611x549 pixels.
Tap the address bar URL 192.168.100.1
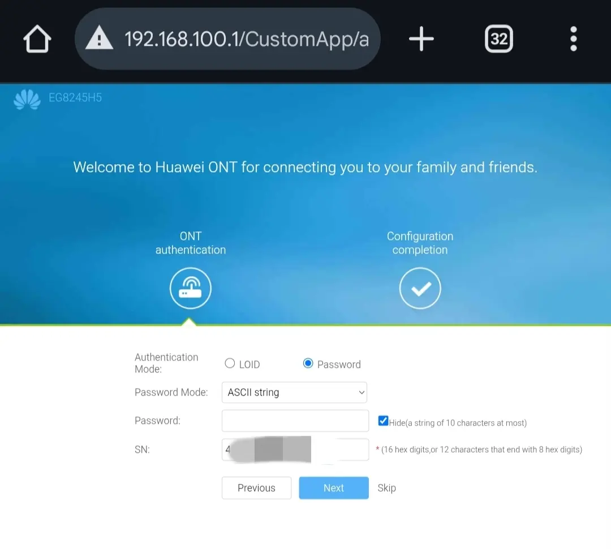(246, 39)
